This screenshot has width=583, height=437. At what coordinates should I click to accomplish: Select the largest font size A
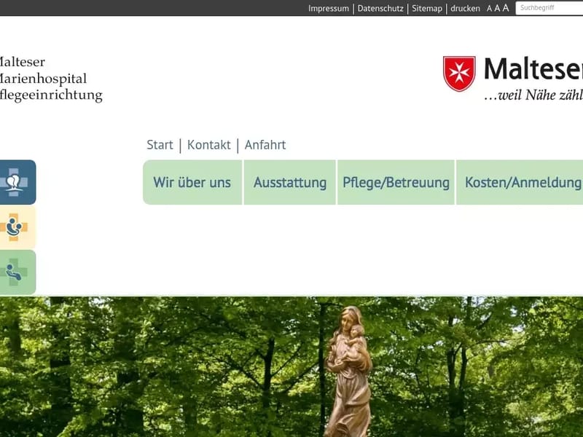pos(506,8)
